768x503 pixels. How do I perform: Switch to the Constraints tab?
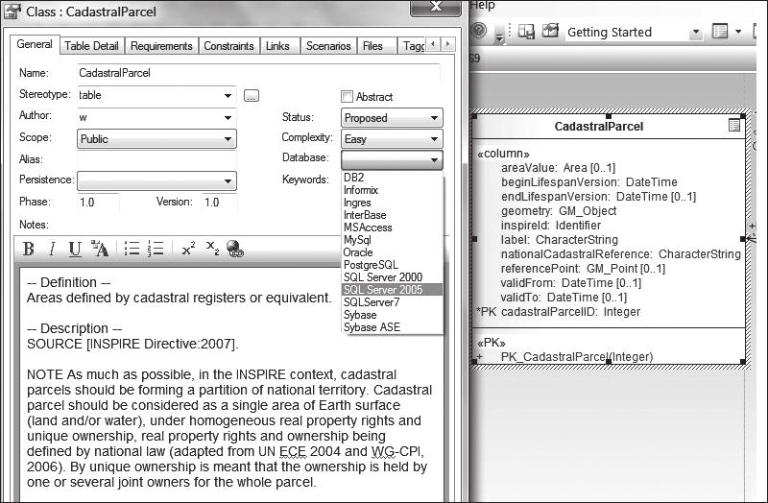tap(228, 46)
